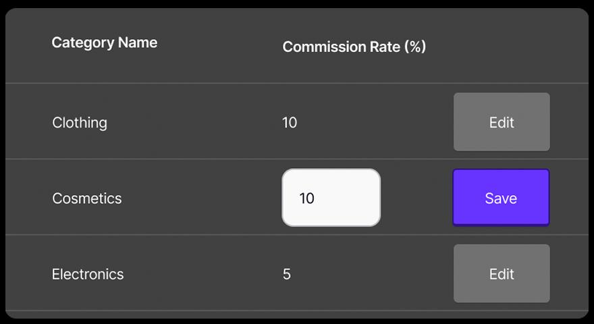594x324 pixels.
Task: Edit the Clothing commission rate
Action: point(502,122)
